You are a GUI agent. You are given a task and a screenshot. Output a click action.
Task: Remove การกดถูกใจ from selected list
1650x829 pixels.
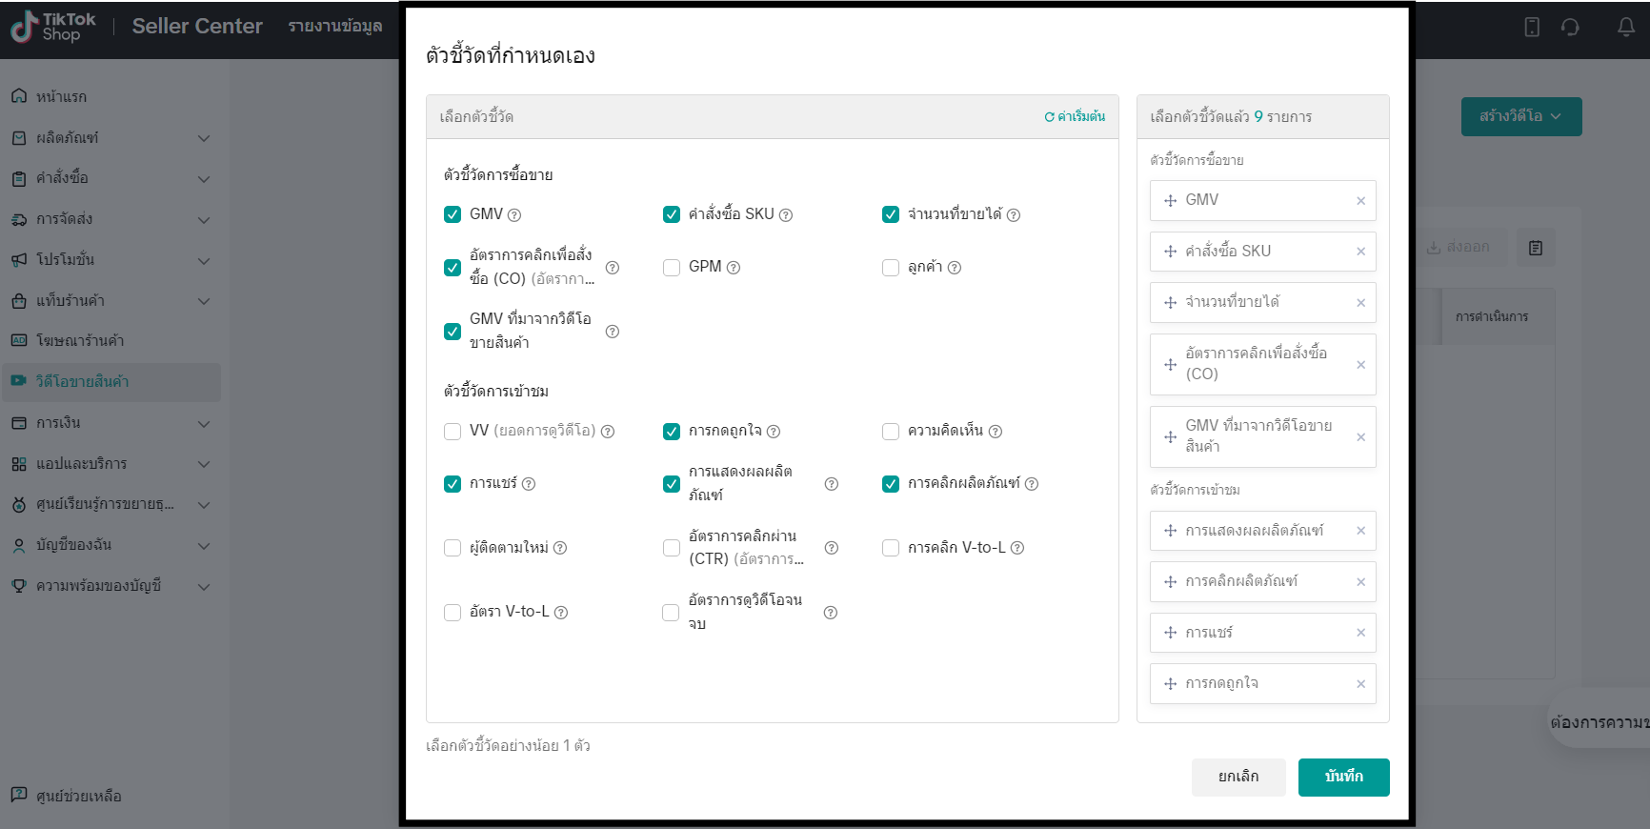[x=1360, y=684]
